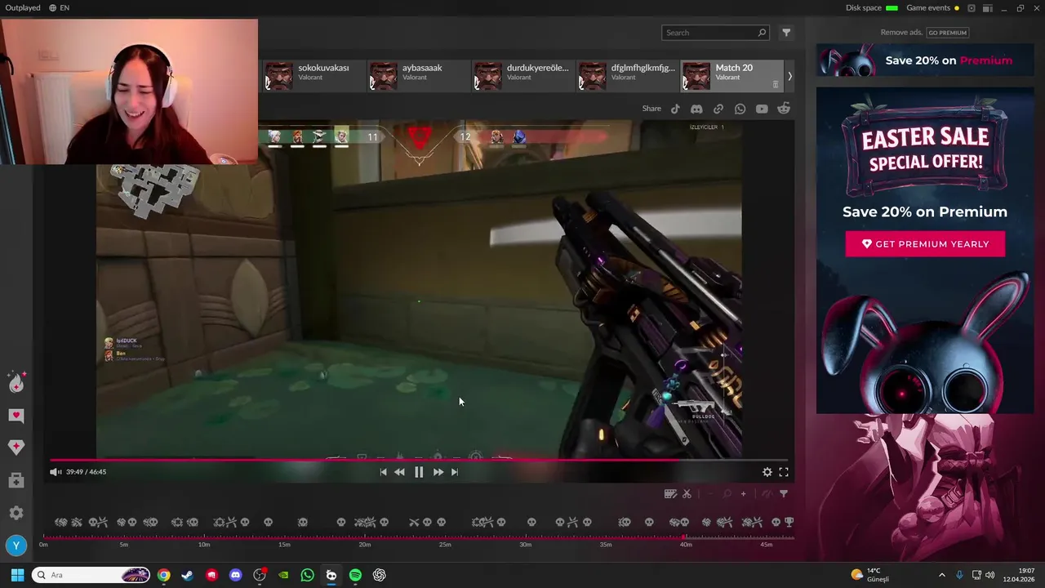Image resolution: width=1045 pixels, height=588 pixels.
Task: Fast forward the video
Action: (438, 472)
